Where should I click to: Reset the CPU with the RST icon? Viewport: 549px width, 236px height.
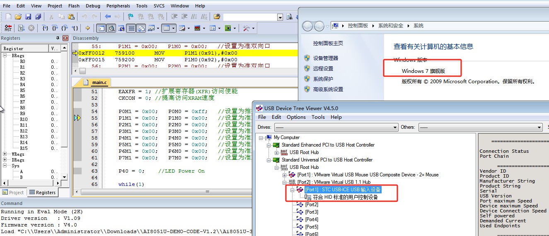[x=8, y=28]
